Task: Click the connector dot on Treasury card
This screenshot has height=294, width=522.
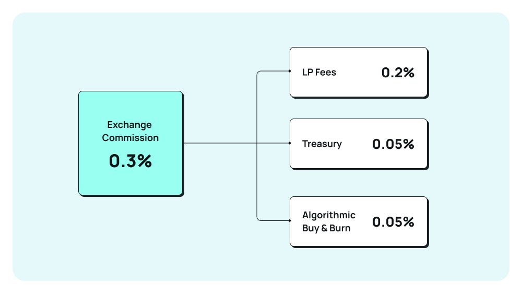Action: (x=290, y=143)
